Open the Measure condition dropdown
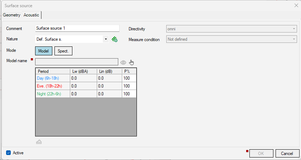Image resolution: width=301 pixels, height=160 pixels. (231, 39)
